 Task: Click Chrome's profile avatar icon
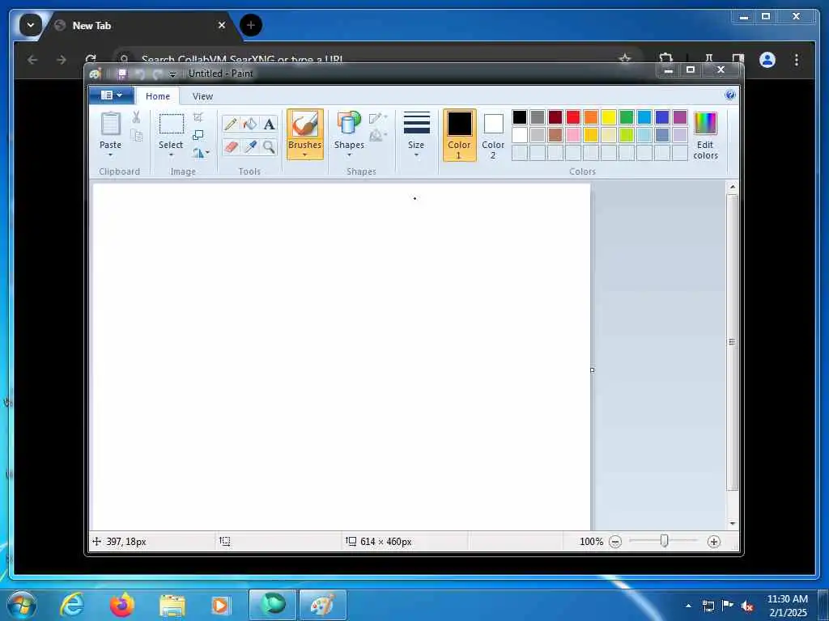click(767, 60)
